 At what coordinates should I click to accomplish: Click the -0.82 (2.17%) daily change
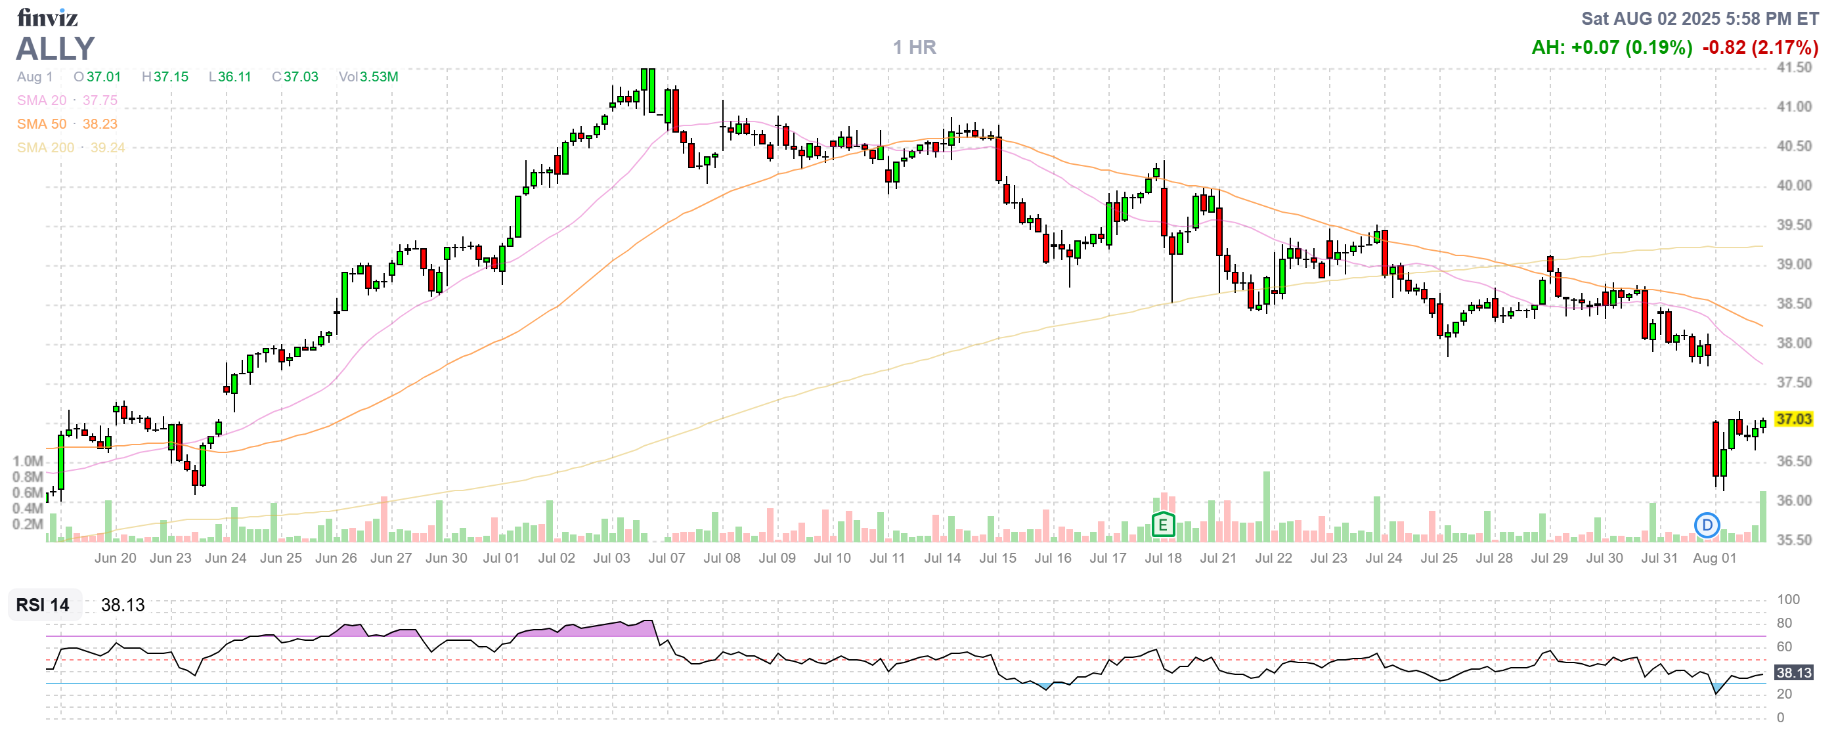pos(1760,47)
